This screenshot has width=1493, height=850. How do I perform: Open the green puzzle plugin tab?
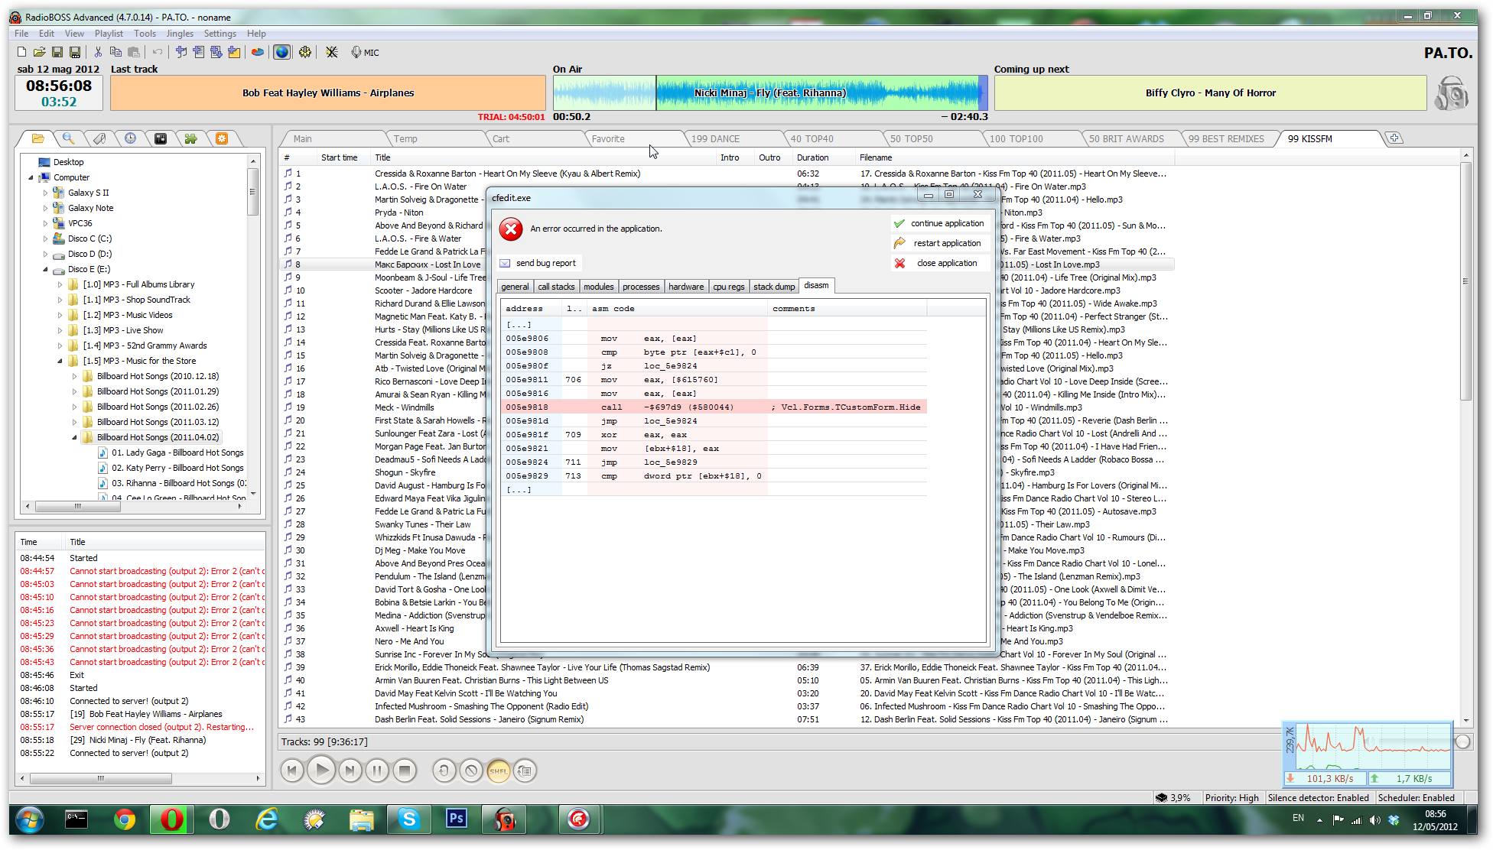tap(191, 138)
